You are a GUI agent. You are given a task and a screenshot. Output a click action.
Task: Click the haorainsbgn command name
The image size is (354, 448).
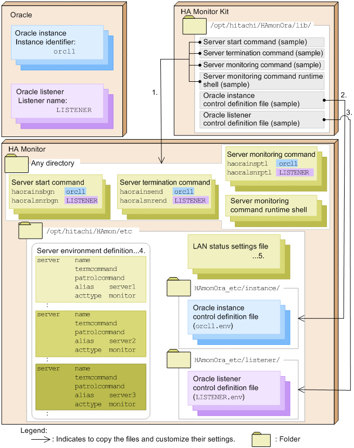[33, 191]
